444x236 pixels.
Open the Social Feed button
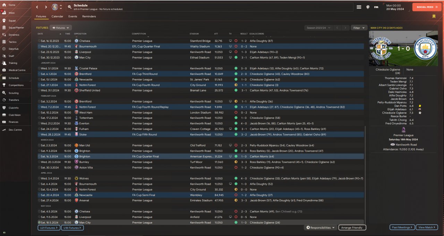point(427,7)
